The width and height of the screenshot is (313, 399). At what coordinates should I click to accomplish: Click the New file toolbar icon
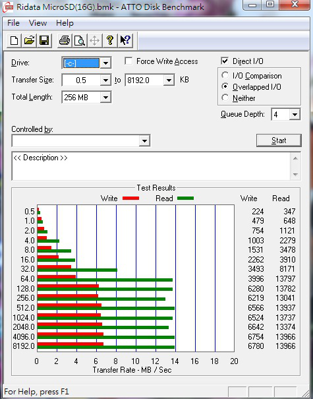click(14, 40)
